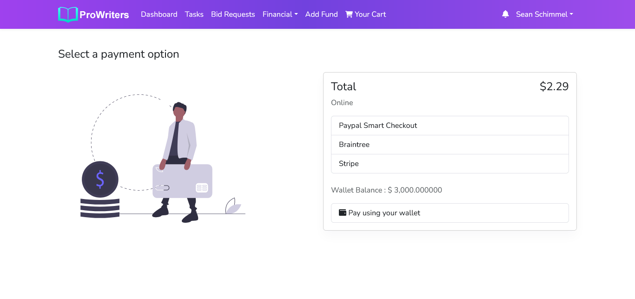
Task: Go to the Dashboard page
Action: coord(159,14)
